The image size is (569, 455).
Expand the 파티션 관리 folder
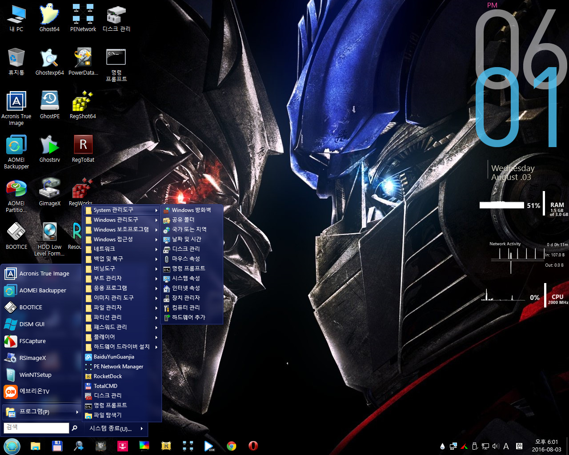[122, 318]
